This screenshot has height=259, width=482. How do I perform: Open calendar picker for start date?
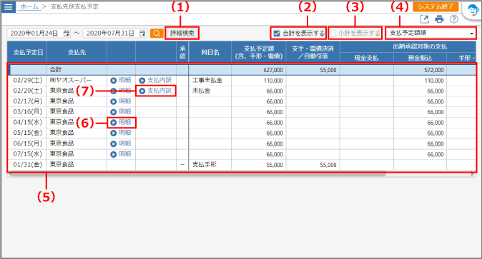point(66,34)
